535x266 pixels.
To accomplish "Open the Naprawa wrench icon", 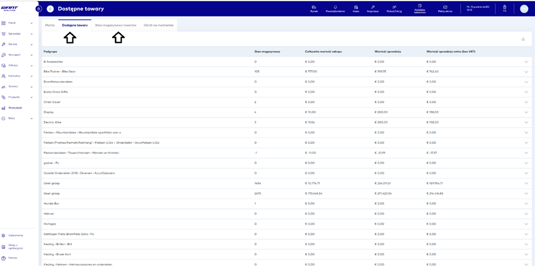I will tap(373, 8).
